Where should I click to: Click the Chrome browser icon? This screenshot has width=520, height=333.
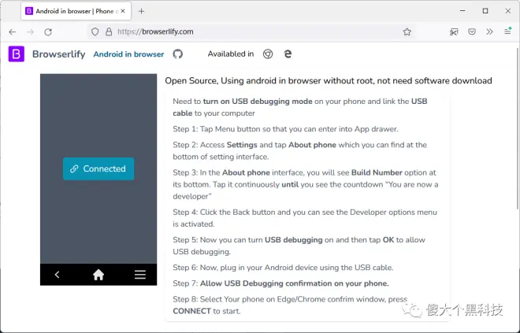268,54
